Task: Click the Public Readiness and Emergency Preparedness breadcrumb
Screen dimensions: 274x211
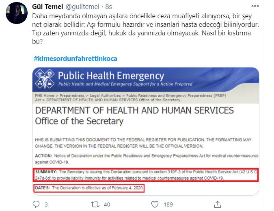Action: [x=176, y=96]
